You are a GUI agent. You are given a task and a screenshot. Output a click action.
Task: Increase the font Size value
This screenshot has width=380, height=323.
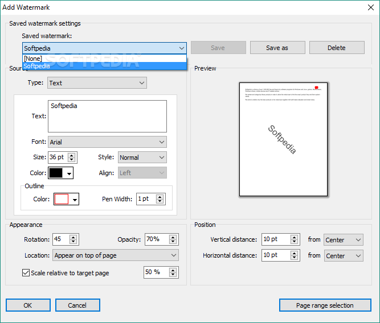71,155
